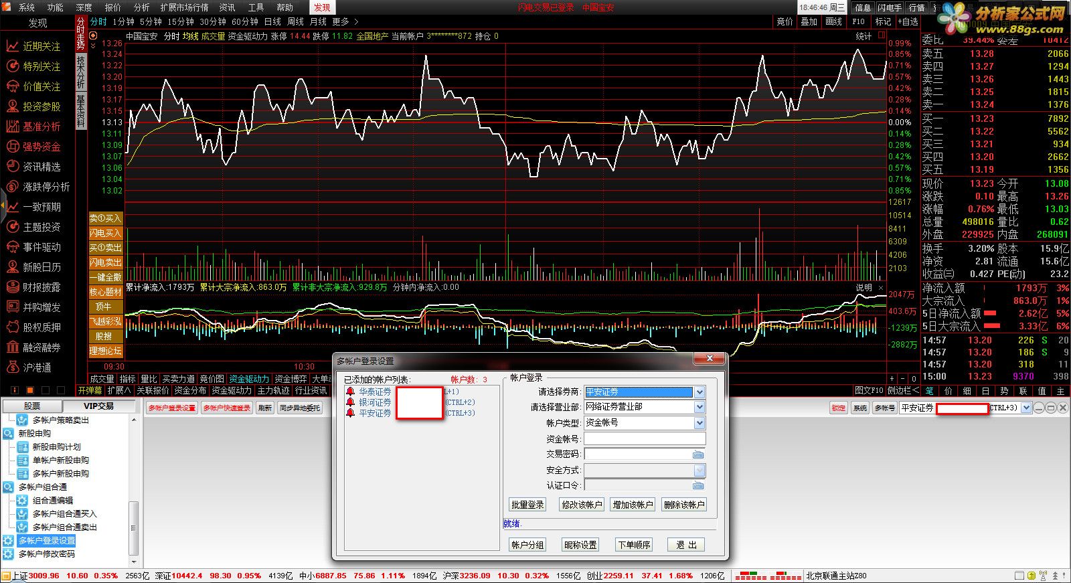Open soft keyboard icon for 交易密码
Viewport: 1071px width, 583px height.
(698, 454)
